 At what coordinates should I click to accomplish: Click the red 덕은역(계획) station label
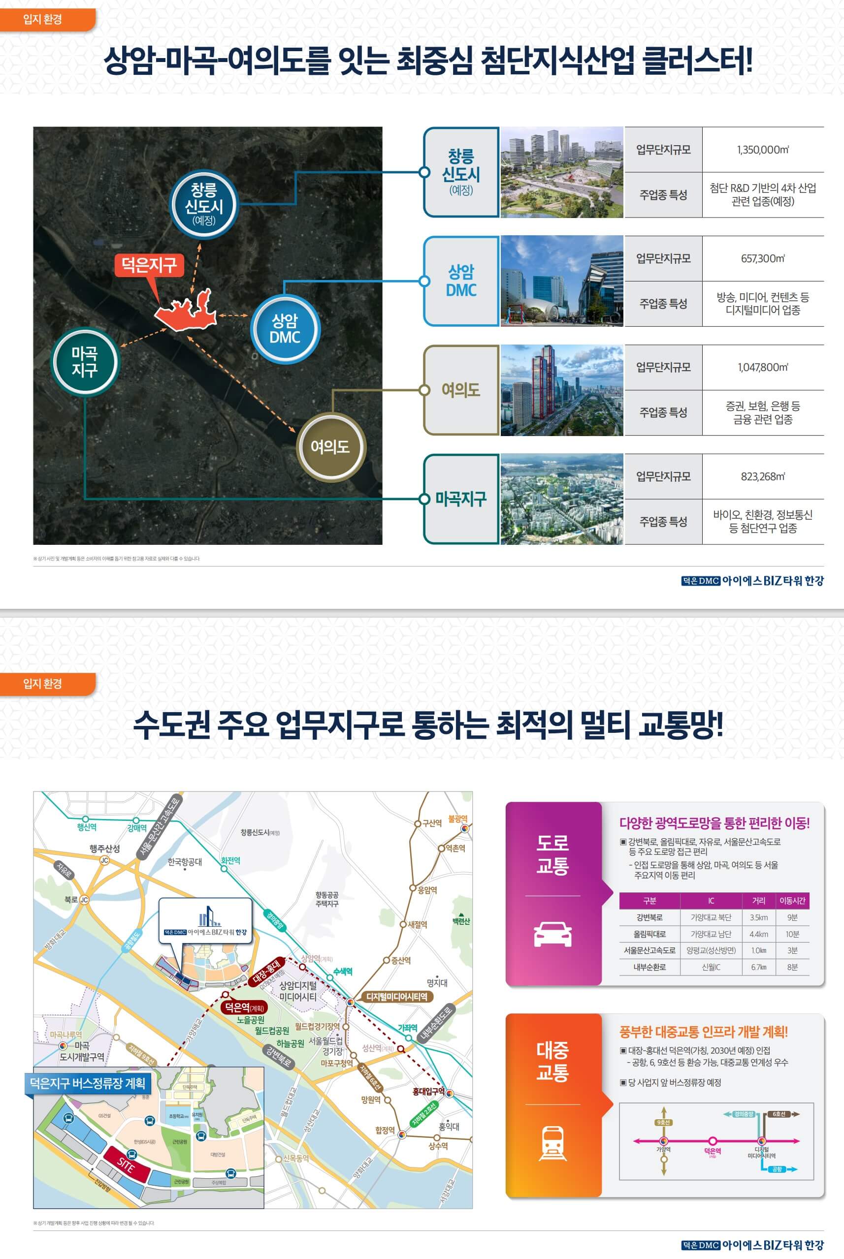244,1007
